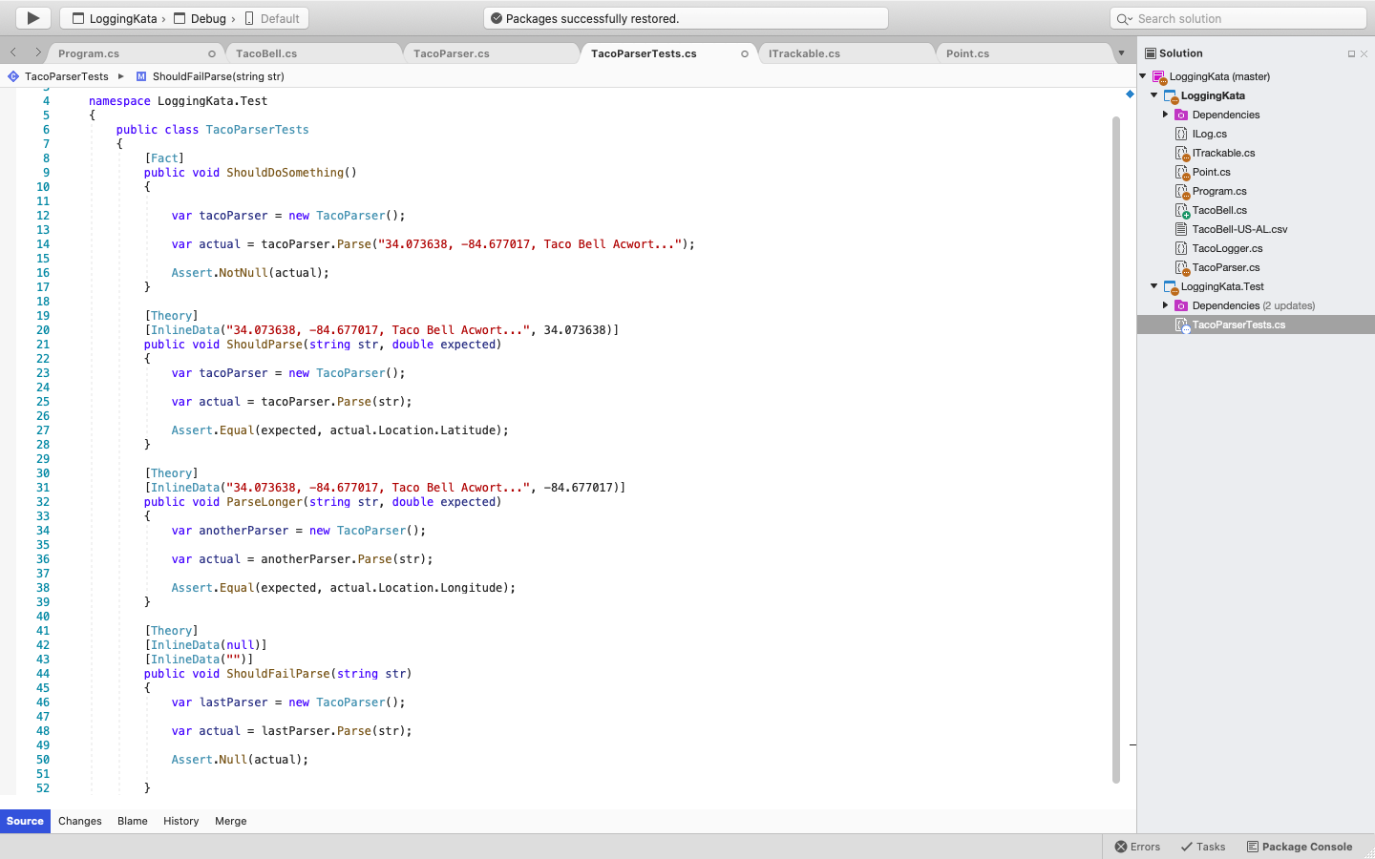This screenshot has height=859, width=1375.
Task: Open ILog.cs from the Solution pad
Action: (1208, 134)
